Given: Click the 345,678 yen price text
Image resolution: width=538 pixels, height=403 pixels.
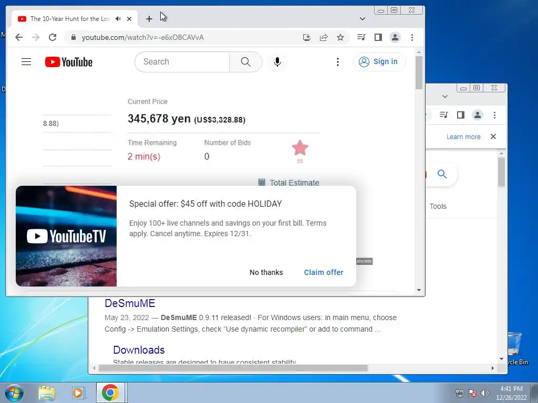Looking at the screenshot, I should pyautogui.click(x=159, y=119).
